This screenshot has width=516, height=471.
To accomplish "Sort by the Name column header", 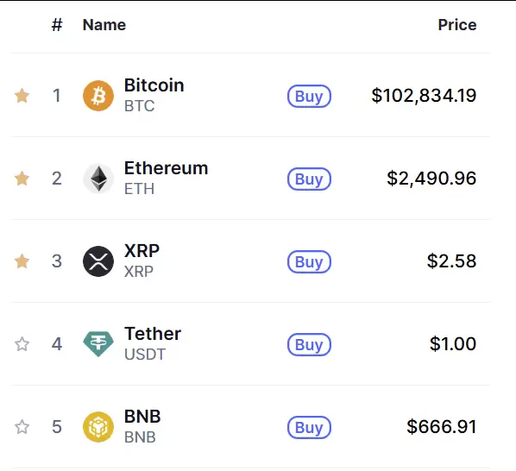I will point(104,25).
